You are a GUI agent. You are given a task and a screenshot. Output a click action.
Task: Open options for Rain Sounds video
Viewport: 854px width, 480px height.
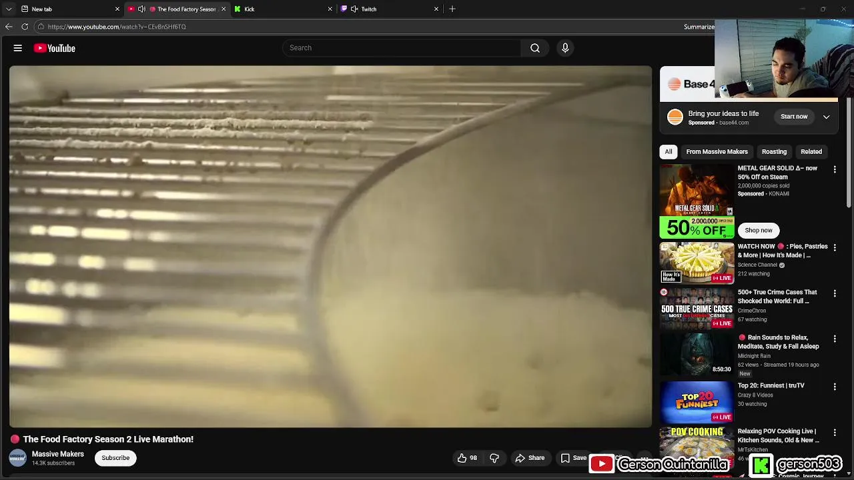(x=835, y=339)
